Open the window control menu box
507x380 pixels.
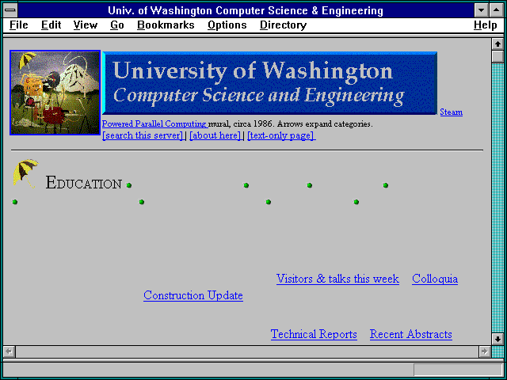pos(10,10)
